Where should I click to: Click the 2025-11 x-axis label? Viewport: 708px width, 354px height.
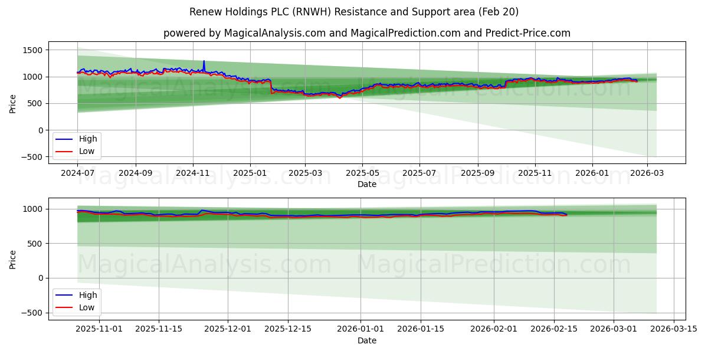click(535, 173)
